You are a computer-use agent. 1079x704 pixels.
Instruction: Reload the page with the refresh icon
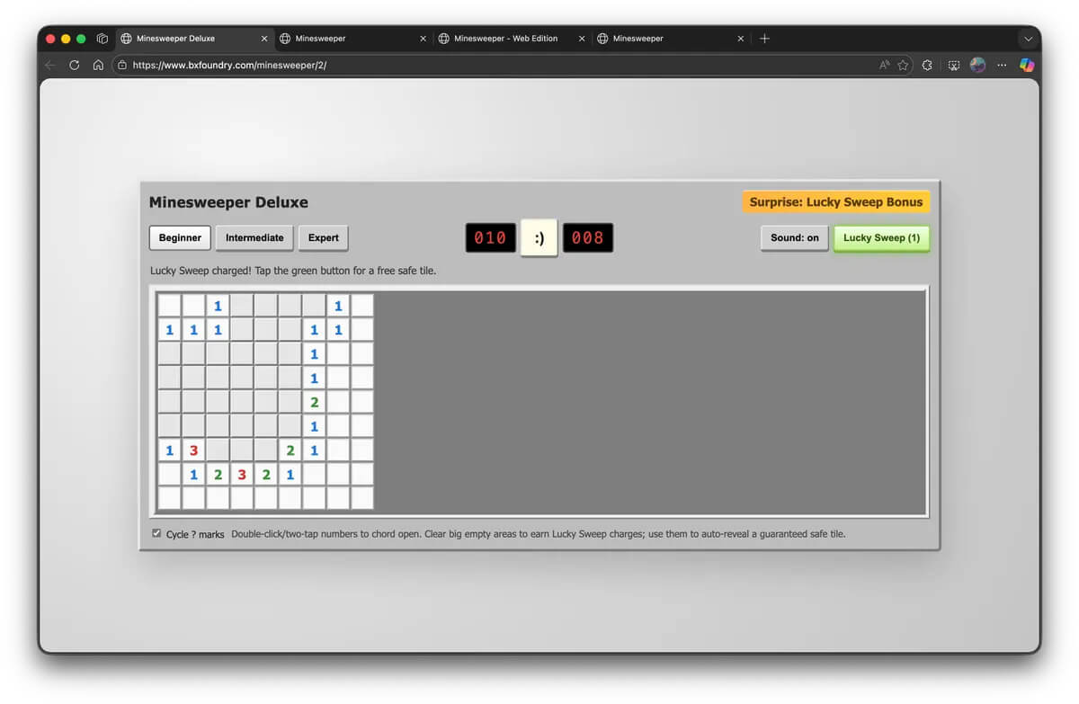pyautogui.click(x=75, y=65)
